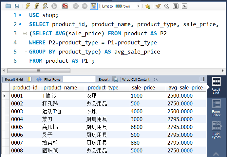Image resolution: width=227 pixels, height=157 pixels.
Task: Toggle word wrap icon in the editor toolbar
Action: click(185, 6)
